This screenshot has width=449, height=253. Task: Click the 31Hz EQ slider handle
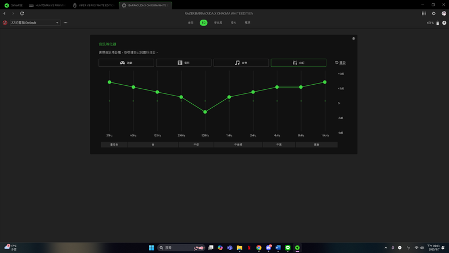[109, 82]
